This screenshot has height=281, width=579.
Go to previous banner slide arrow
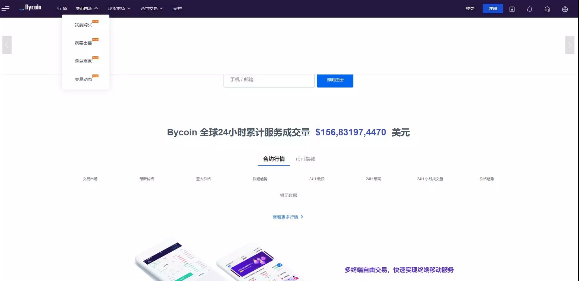point(7,45)
